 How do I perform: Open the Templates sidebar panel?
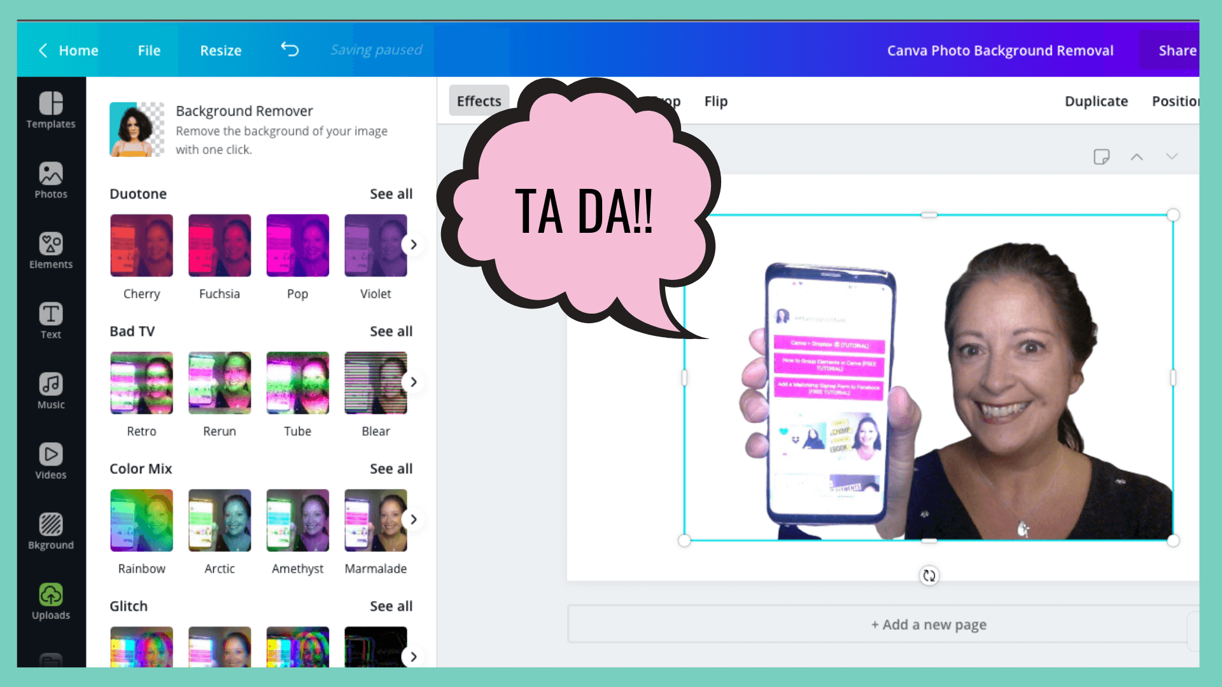[x=51, y=111]
